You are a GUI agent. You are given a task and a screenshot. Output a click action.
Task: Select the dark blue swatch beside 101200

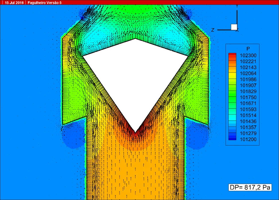coord(232,139)
